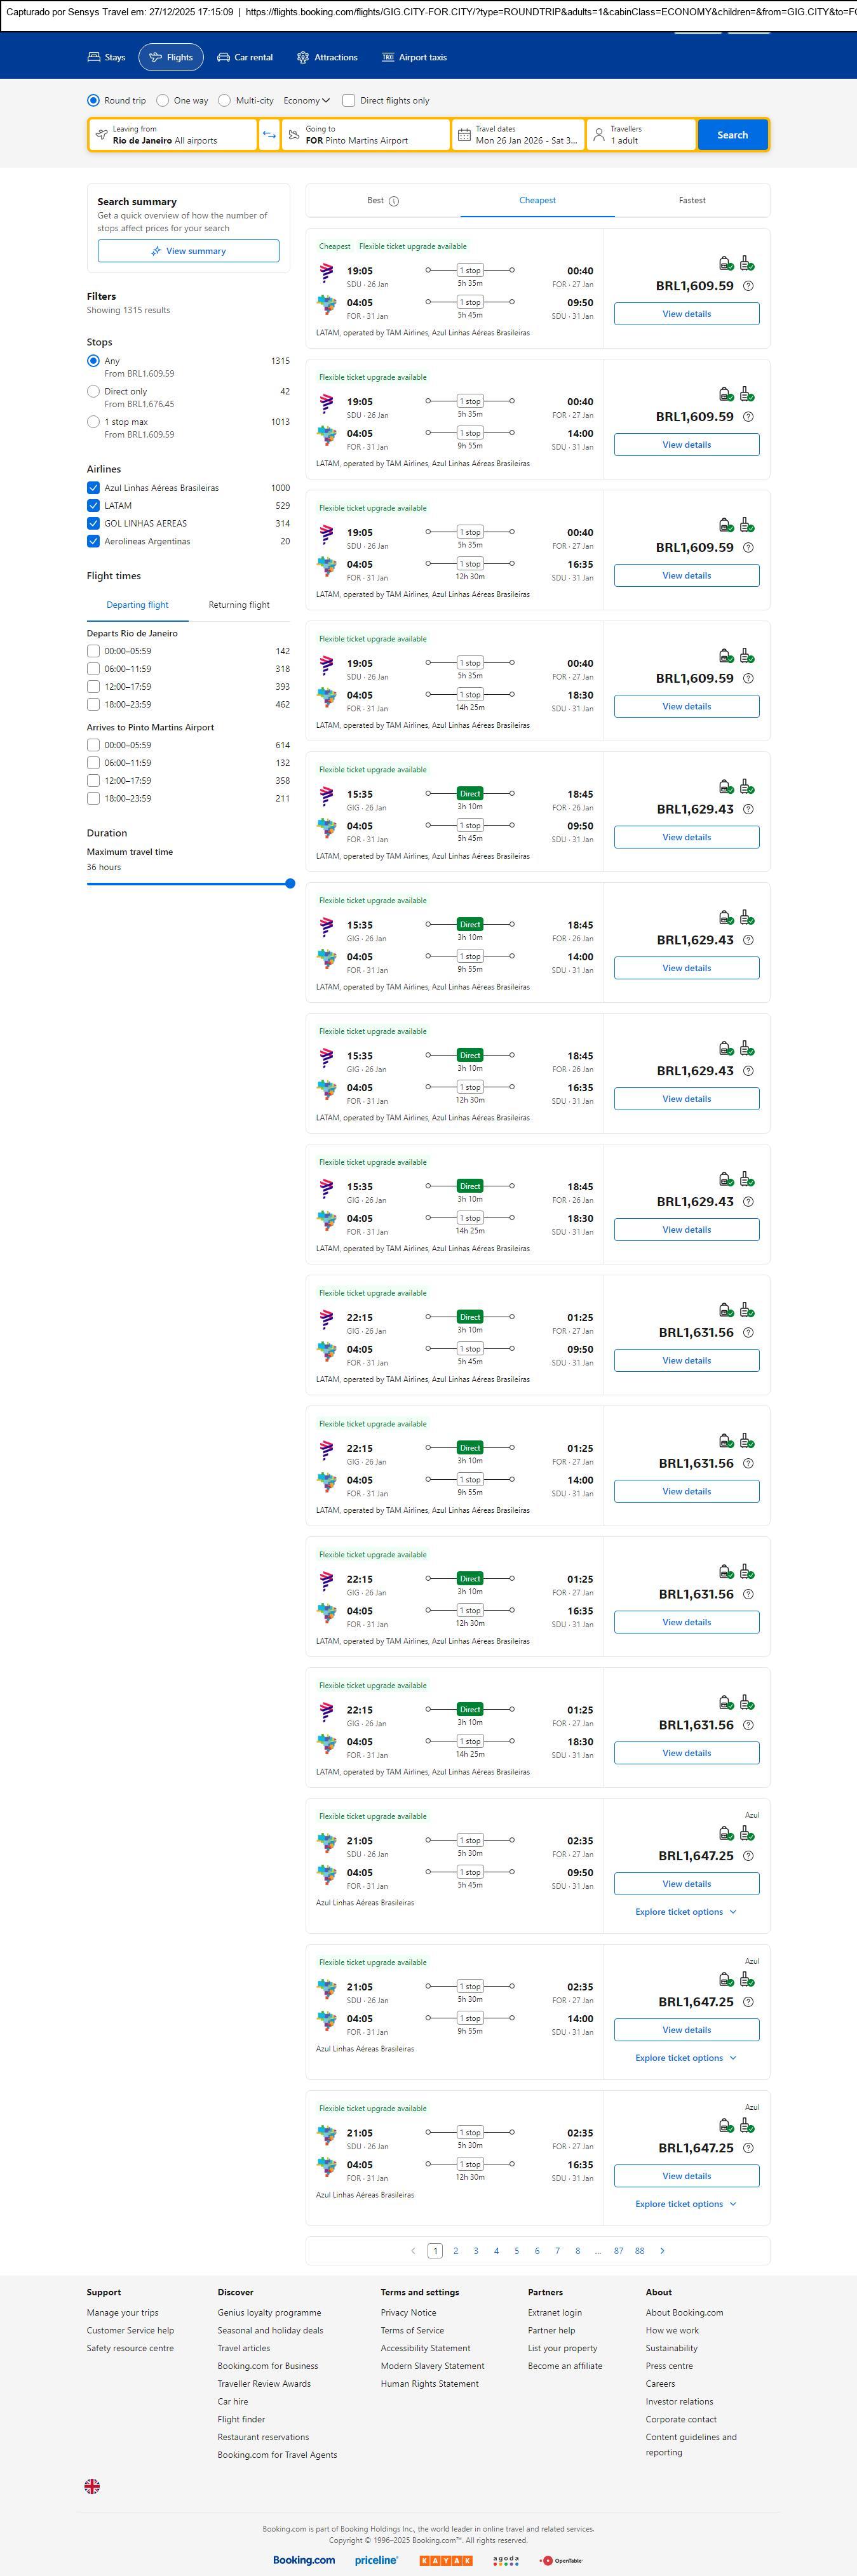The height and width of the screenshot is (2576, 857).
Task: Uncheck the GOL LINHAS AEREAS airline filter
Action: tap(93, 523)
